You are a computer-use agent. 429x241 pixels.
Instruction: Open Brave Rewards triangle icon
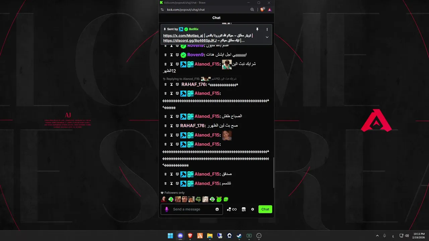pos(269,10)
